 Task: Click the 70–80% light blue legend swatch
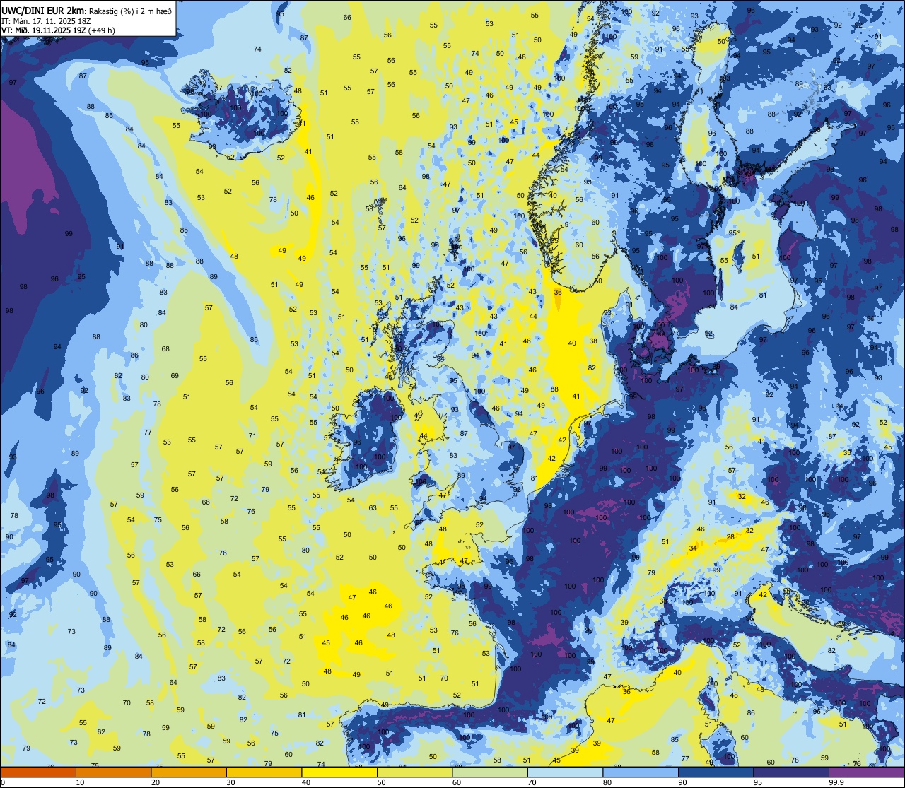click(x=565, y=772)
